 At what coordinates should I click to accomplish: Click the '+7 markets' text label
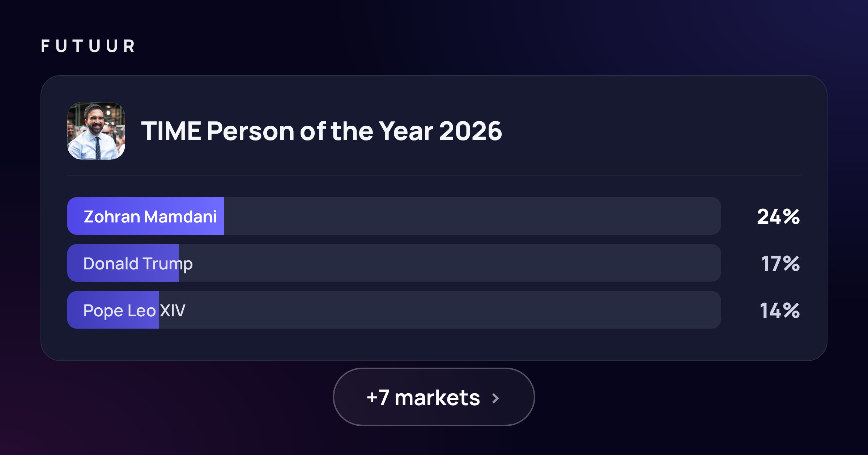(x=423, y=398)
